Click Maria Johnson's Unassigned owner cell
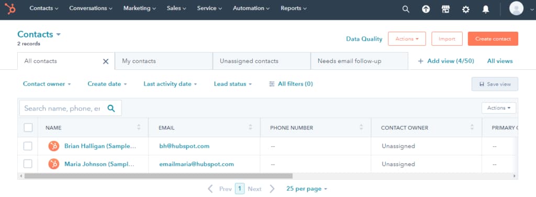Image resolution: width=536 pixels, height=197 pixels. (398, 164)
